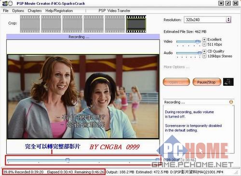Click the timeline start position handle
241x176 pixels.
pos(67,160)
